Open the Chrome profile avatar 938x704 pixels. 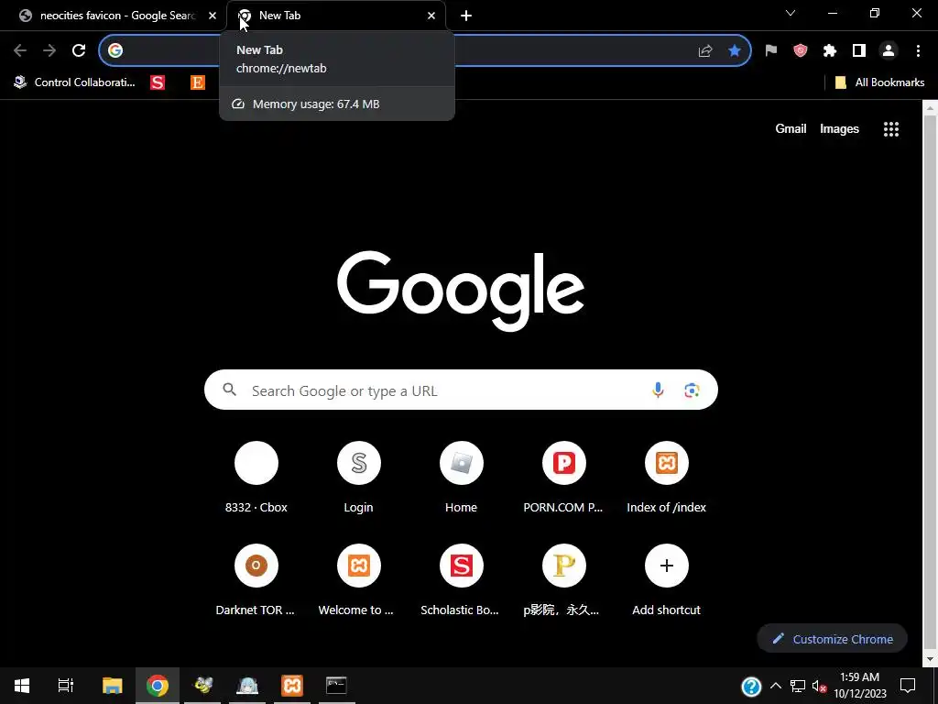[x=889, y=51]
